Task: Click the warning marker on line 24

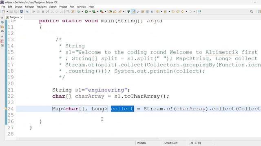Action: tap(6, 109)
